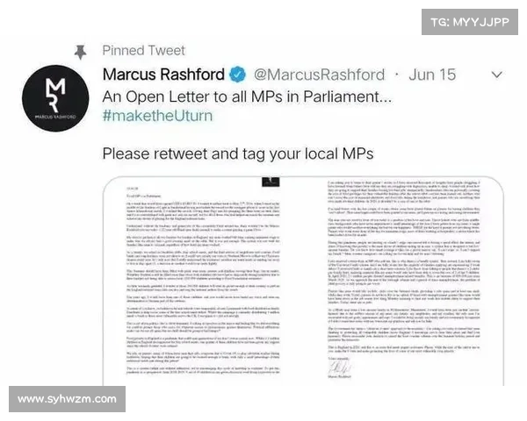
Task: Click the dot separator before Jun 15
Action: pos(397,75)
